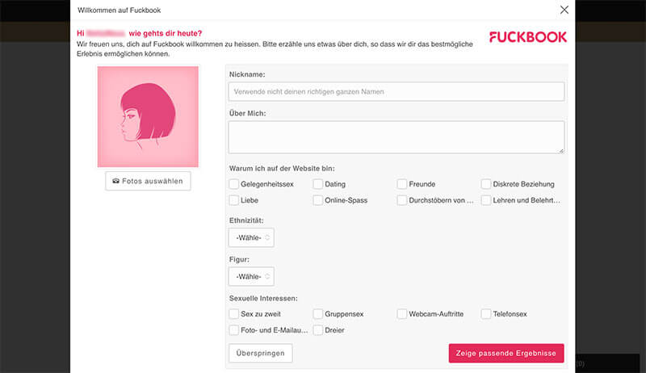Screen dimensions: 646x373
Task: Click the Fotos auswählen button
Action: [x=148, y=181]
